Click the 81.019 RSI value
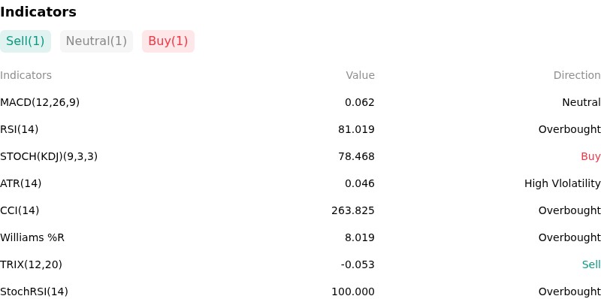Image resolution: width=601 pixels, height=299 pixels. coord(356,129)
